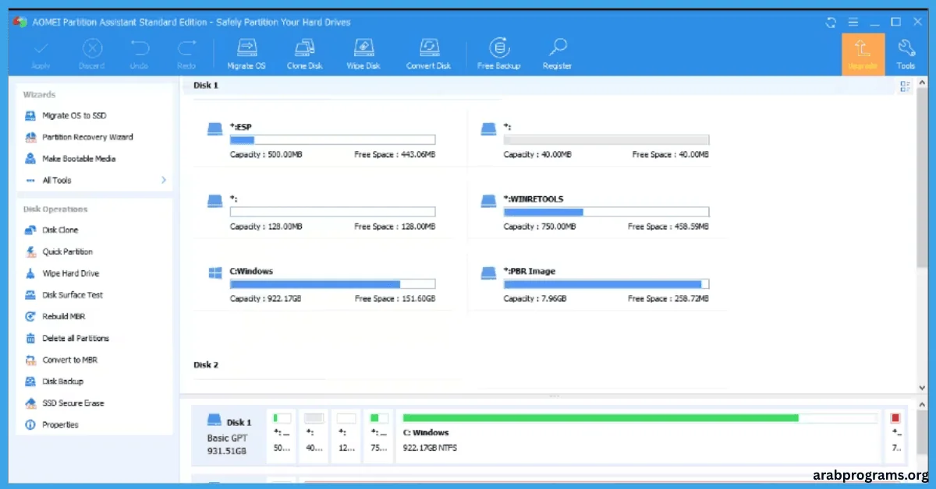The image size is (936, 489).
Task: Click the C:Windows usage bar
Action: pyautogui.click(x=332, y=284)
